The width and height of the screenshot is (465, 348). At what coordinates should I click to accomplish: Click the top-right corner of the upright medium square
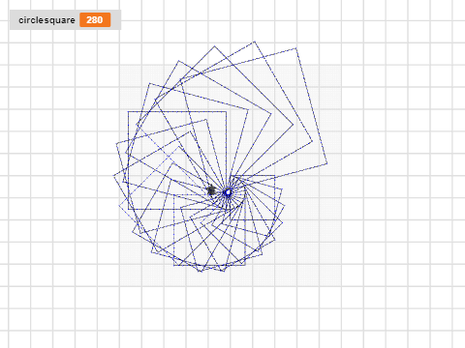click(x=227, y=111)
